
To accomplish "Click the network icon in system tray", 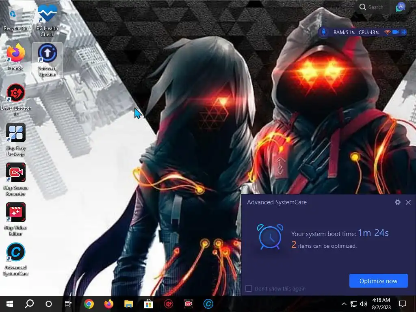I will 354,304.
